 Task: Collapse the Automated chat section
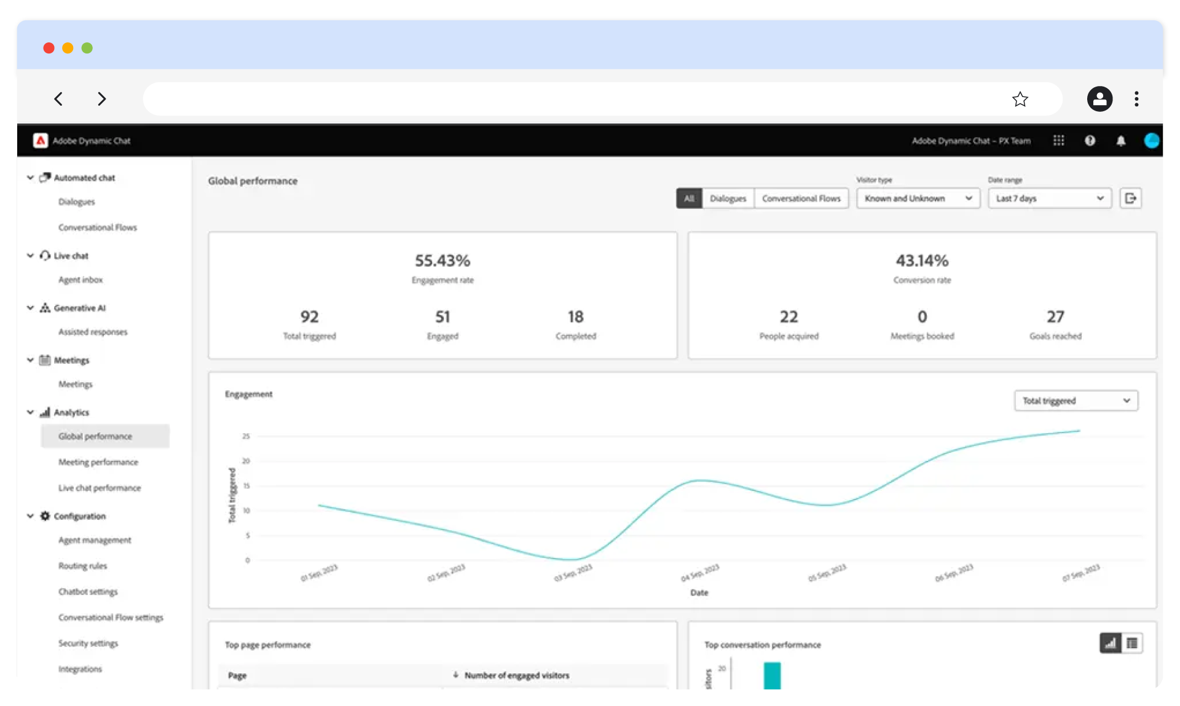pyautogui.click(x=30, y=178)
